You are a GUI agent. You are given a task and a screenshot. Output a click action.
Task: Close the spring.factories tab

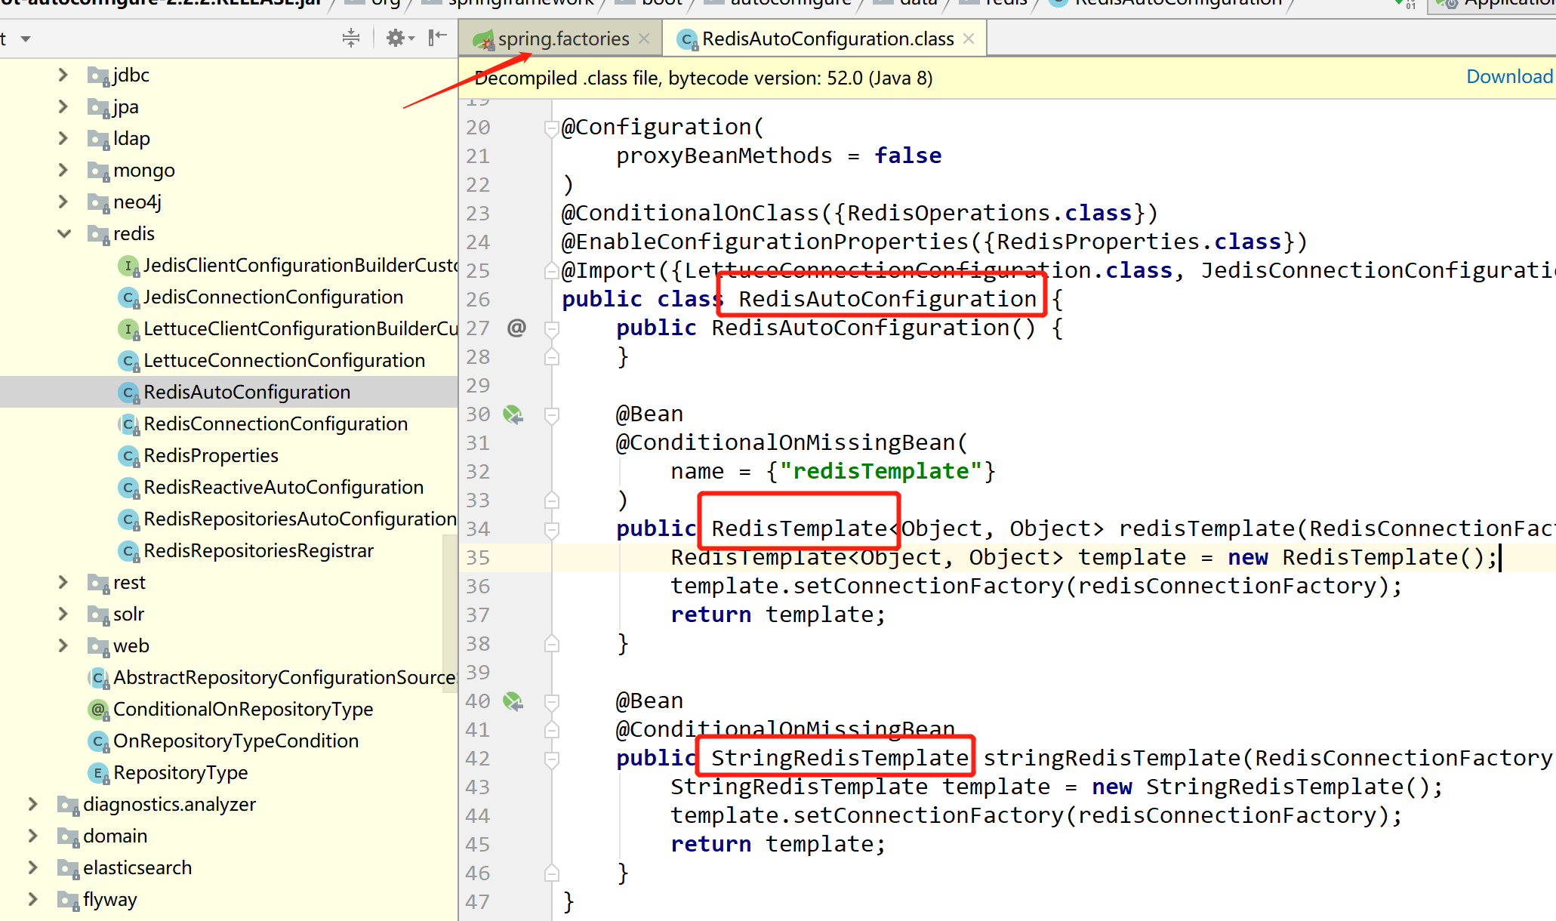click(644, 39)
